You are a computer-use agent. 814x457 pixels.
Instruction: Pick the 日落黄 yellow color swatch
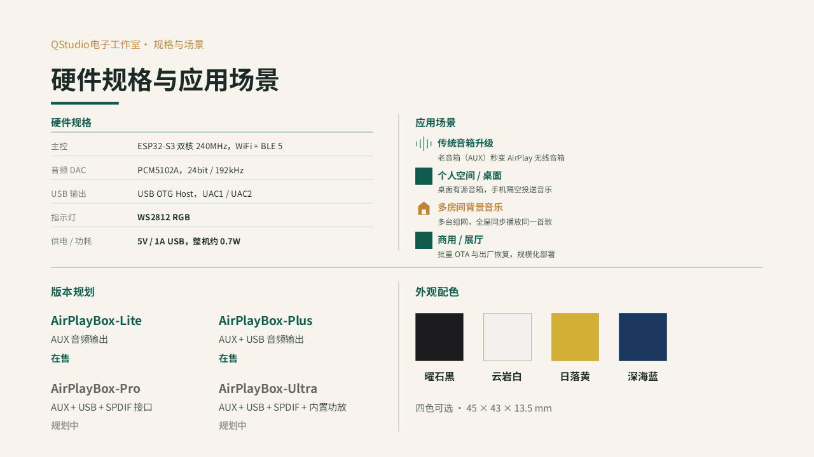(x=575, y=337)
